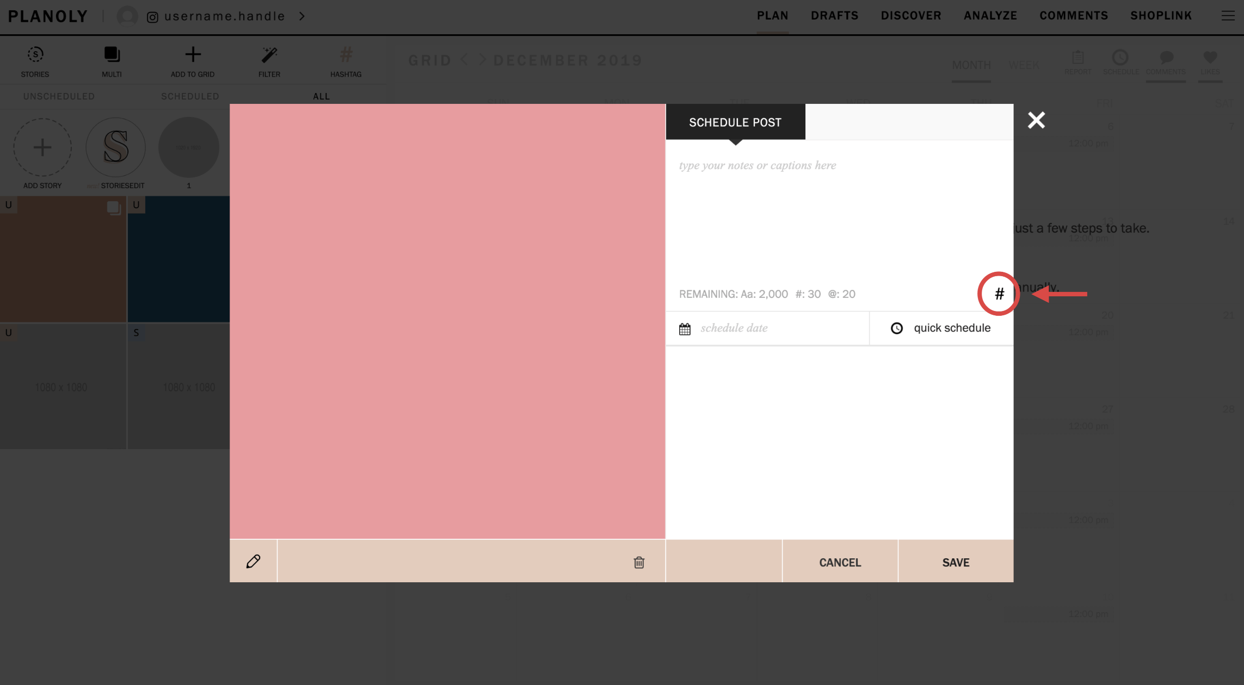
Task: Click the REMAINING character count text
Action: (x=767, y=294)
